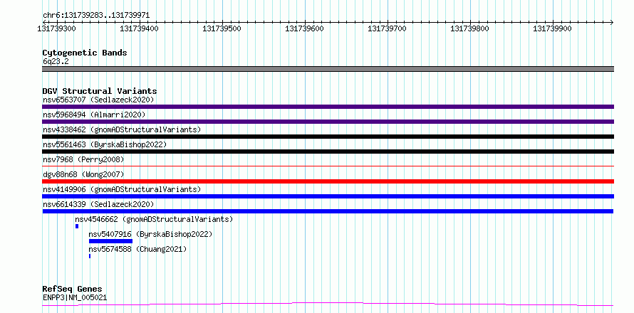Select the RefSeq Genes track title
The image size is (634, 313).
(73, 290)
